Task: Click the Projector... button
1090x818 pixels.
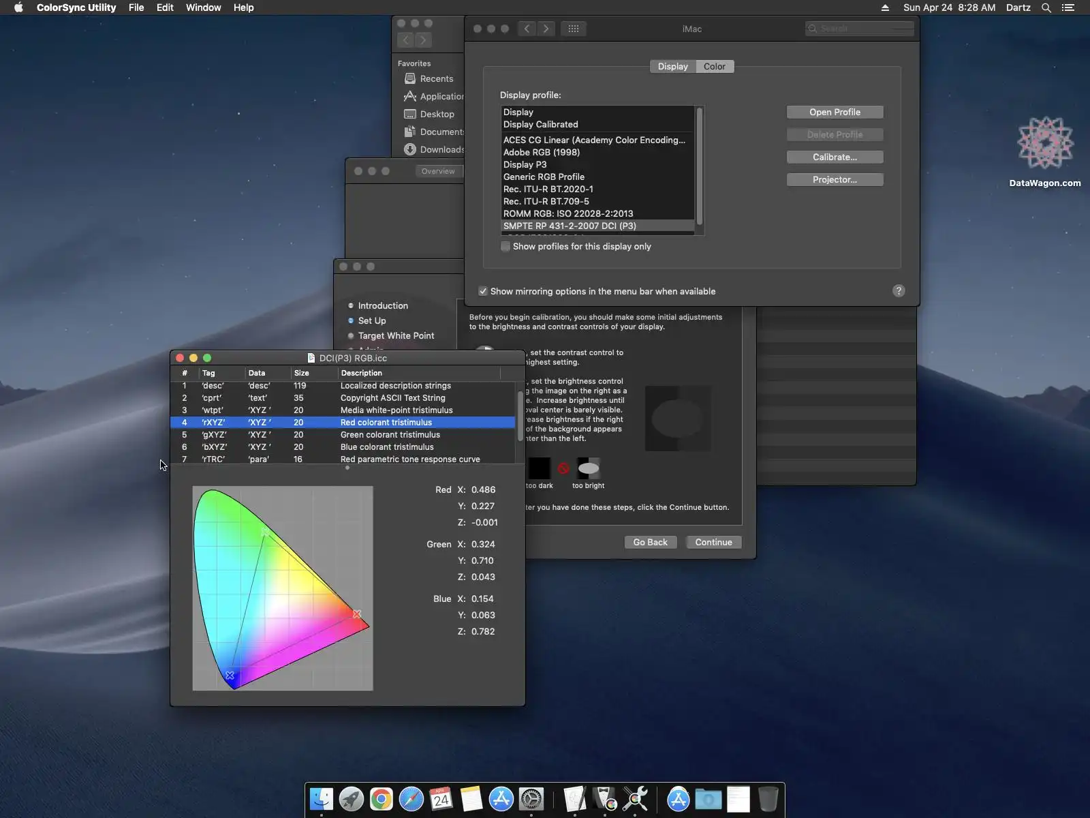Action: click(x=835, y=179)
